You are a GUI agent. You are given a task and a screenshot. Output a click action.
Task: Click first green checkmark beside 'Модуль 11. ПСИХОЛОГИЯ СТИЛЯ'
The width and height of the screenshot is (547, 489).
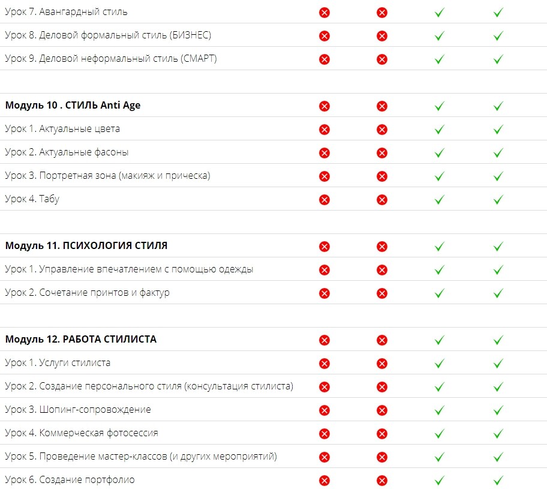coord(439,247)
